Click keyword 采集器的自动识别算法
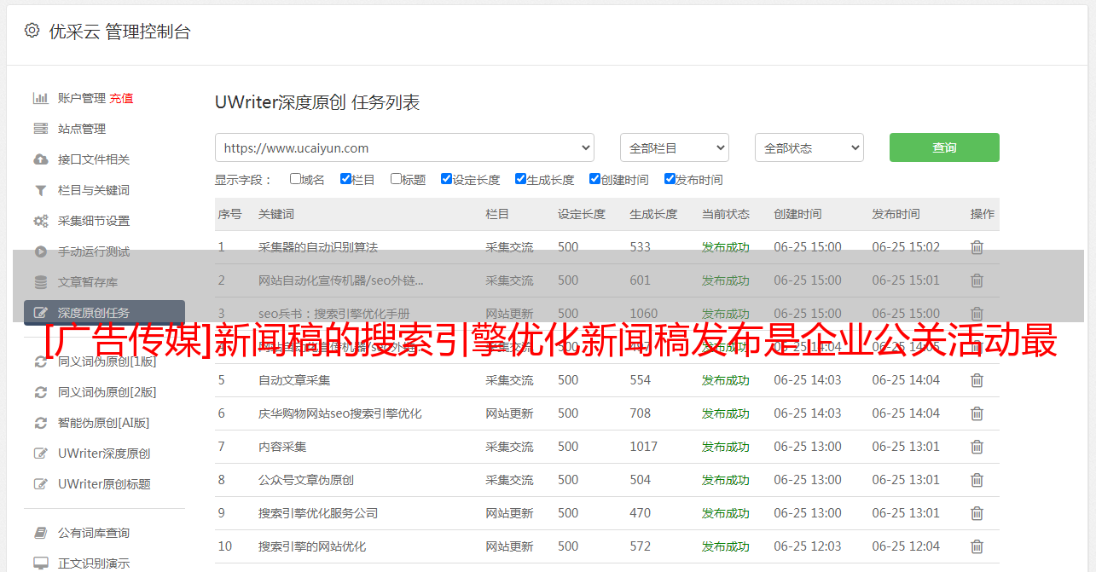The image size is (1096, 572). [318, 247]
